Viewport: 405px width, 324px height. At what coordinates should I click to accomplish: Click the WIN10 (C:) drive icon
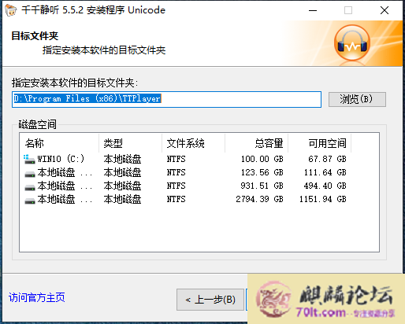[x=29, y=159]
